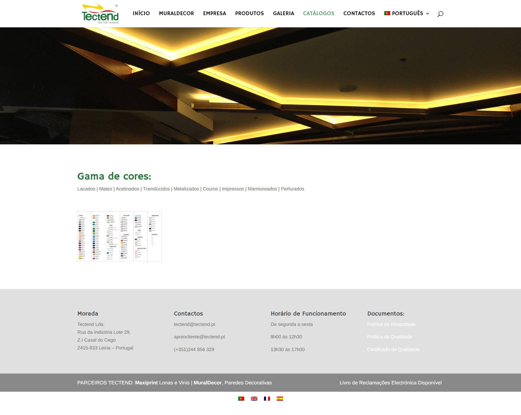Switch to English via UK flag
Image resolution: width=521 pixels, height=415 pixels.
(x=254, y=398)
